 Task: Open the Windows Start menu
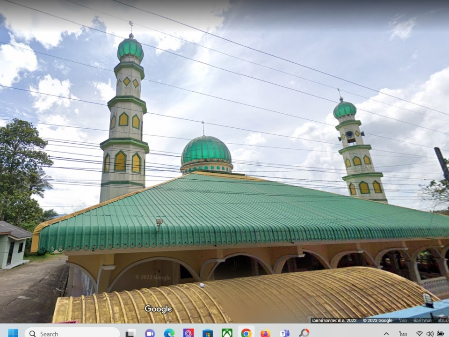point(13,333)
